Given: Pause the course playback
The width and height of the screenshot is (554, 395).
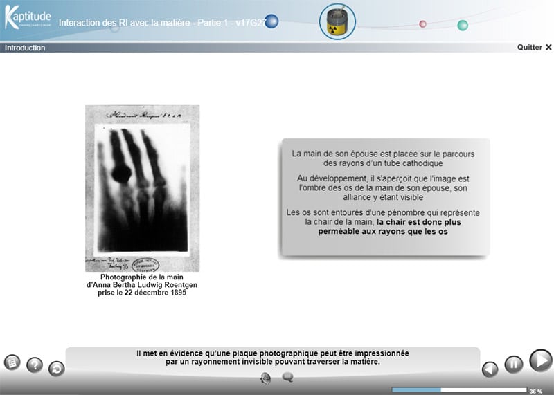Looking at the screenshot, I should pos(513,365).
